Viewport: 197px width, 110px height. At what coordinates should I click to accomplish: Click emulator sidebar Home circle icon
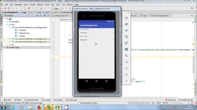(127, 68)
